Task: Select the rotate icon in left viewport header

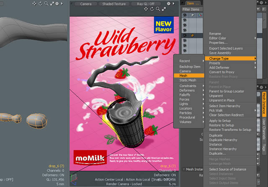Action: coord(40,3)
